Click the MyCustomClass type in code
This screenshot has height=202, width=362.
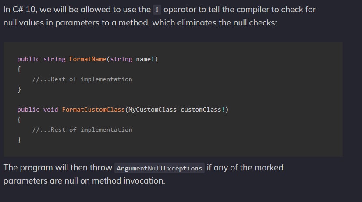click(x=153, y=109)
